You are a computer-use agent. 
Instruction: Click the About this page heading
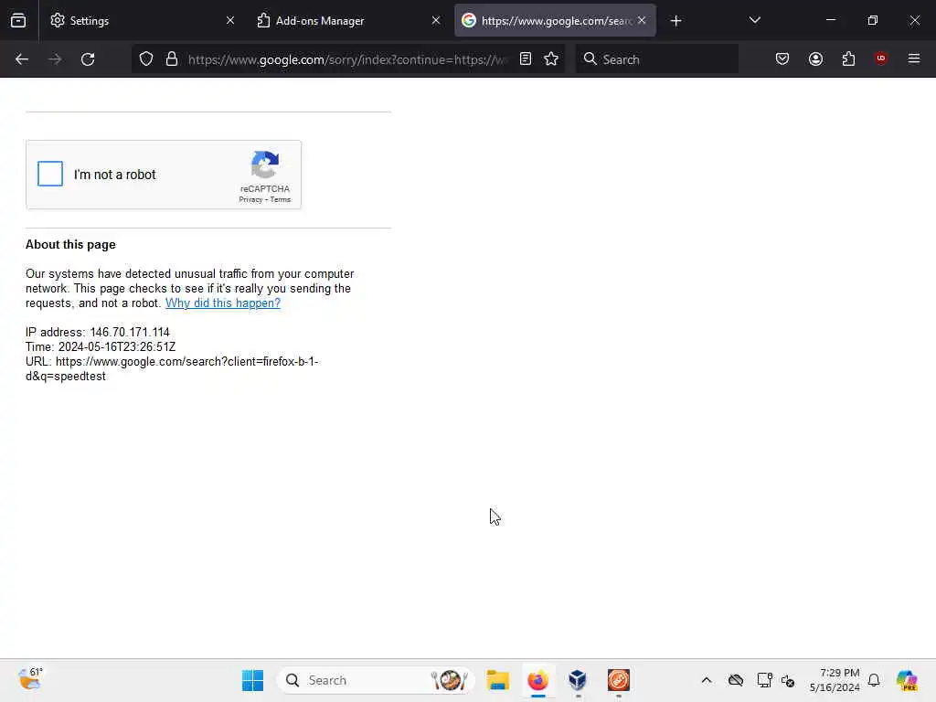pyautogui.click(x=70, y=245)
